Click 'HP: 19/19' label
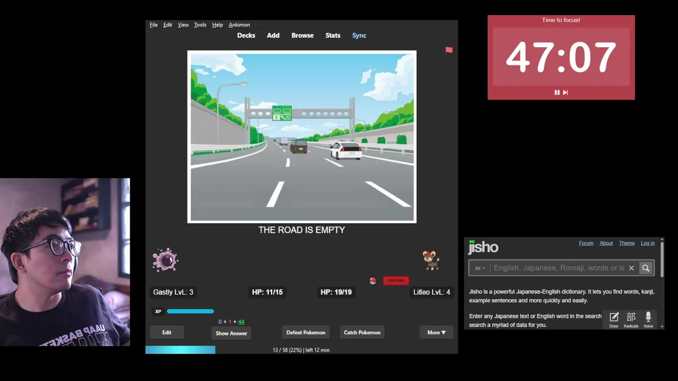678x381 pixels. tap(336, 292)
